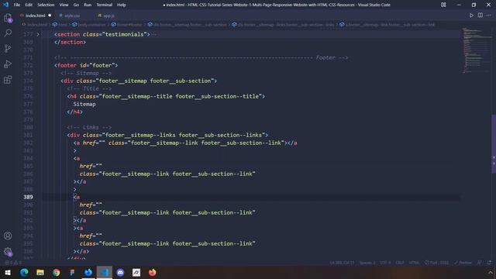Click the VS Code logo in title bar
This screenshot has width=496, height=279.
pos(5,5)
